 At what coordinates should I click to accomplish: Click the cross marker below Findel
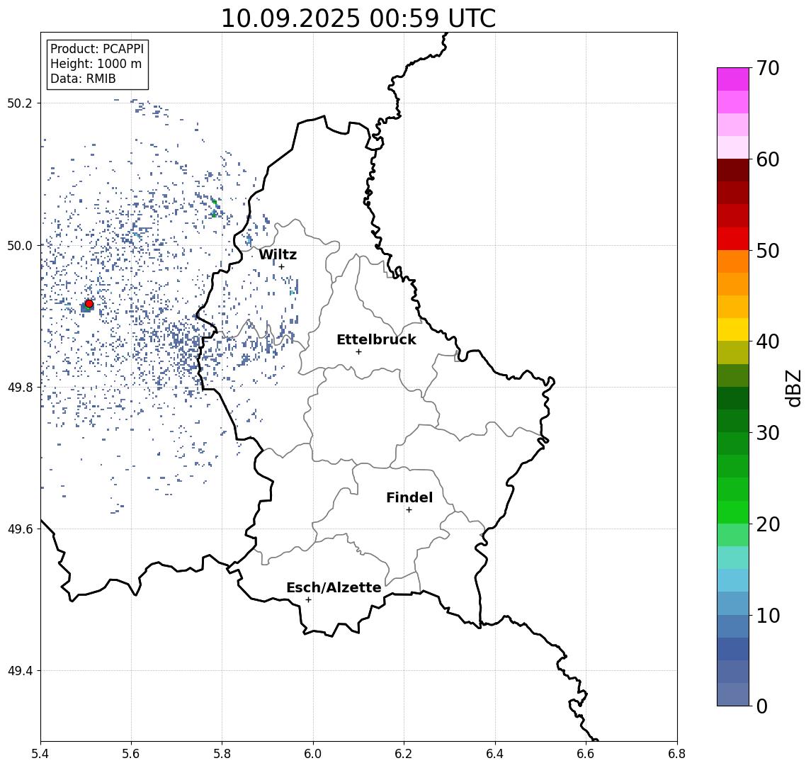[409, 510]
